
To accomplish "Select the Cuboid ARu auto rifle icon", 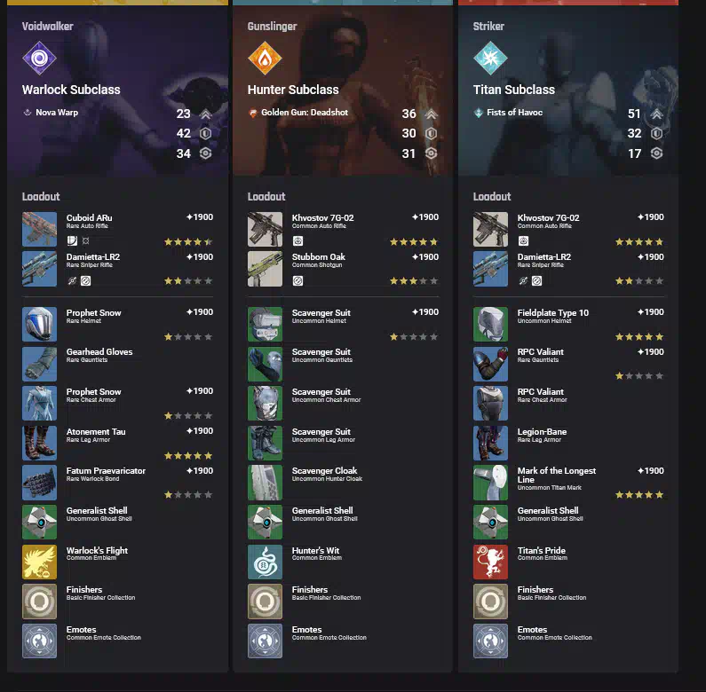I will point(40,230).
